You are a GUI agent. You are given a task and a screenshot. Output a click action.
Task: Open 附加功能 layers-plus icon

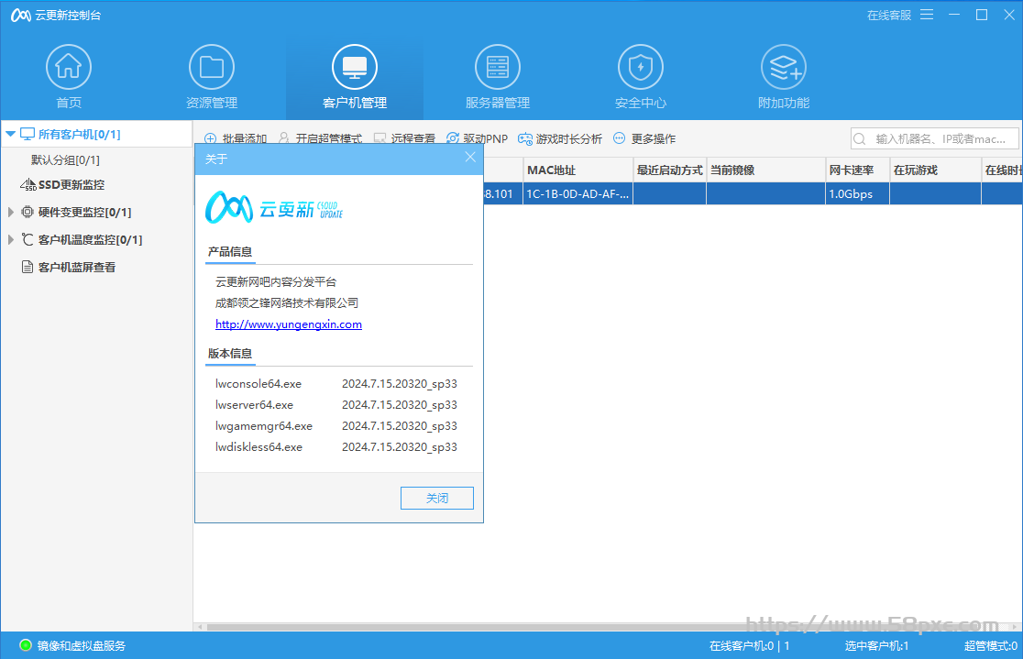coord(784,67)
